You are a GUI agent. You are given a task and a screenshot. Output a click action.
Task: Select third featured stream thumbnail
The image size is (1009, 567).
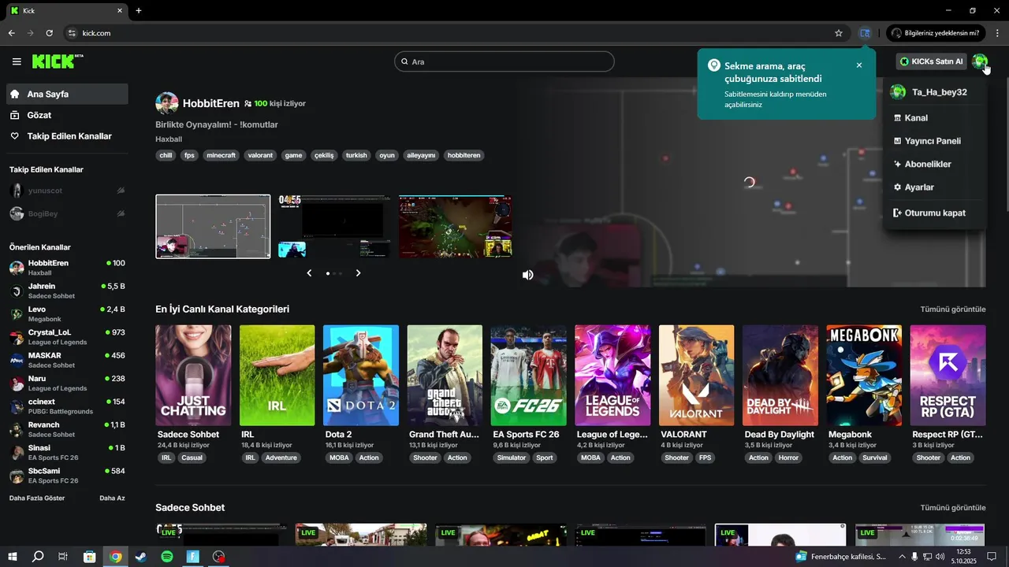(x=456, y=227)
